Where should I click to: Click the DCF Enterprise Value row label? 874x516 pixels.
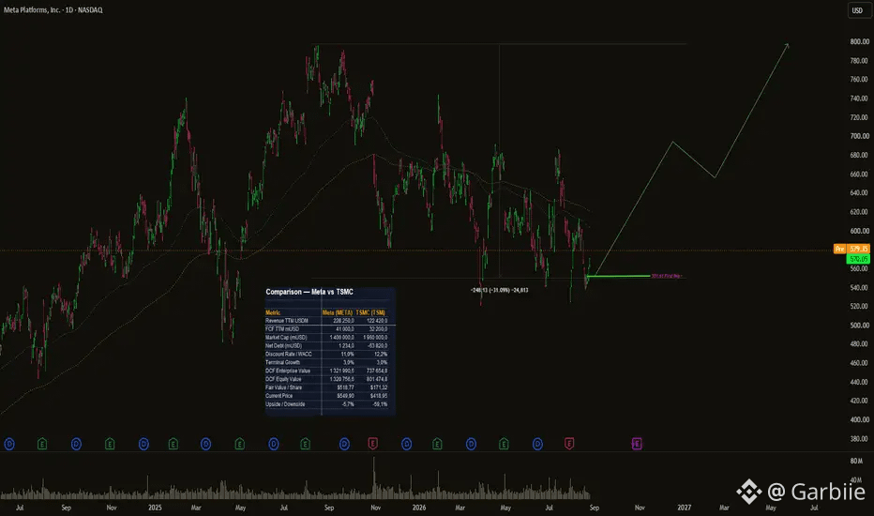pyautogui.click(x=288, y=371)
